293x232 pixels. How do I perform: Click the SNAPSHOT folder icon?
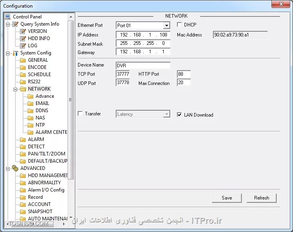23,212
